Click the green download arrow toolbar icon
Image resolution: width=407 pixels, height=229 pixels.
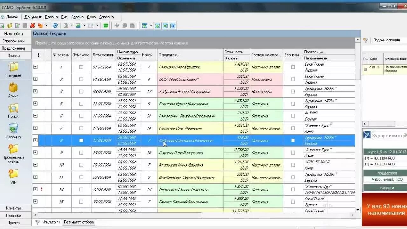tap(157, 25)
